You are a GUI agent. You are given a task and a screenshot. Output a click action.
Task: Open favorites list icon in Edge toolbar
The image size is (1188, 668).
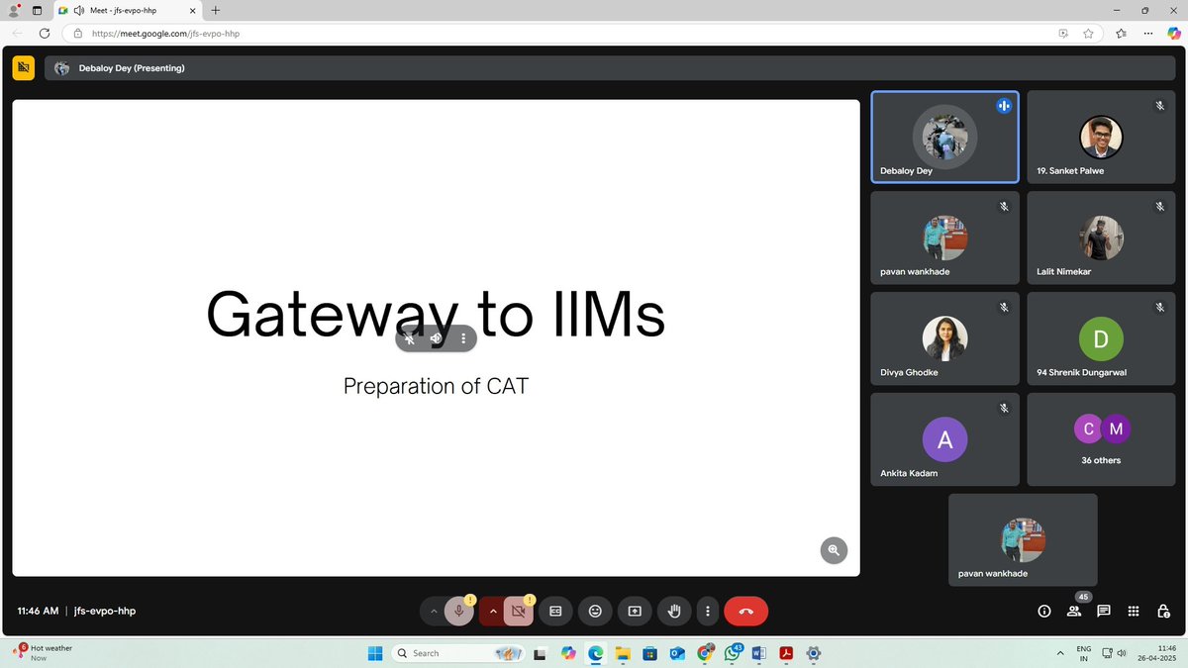point(1121,33)
